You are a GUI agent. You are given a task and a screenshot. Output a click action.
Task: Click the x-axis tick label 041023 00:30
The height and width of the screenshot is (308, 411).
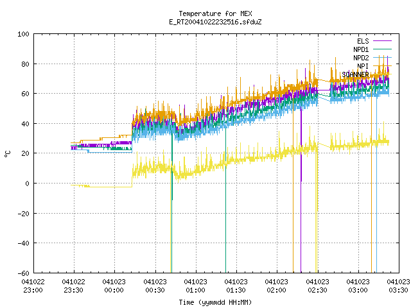pos(155,286)
